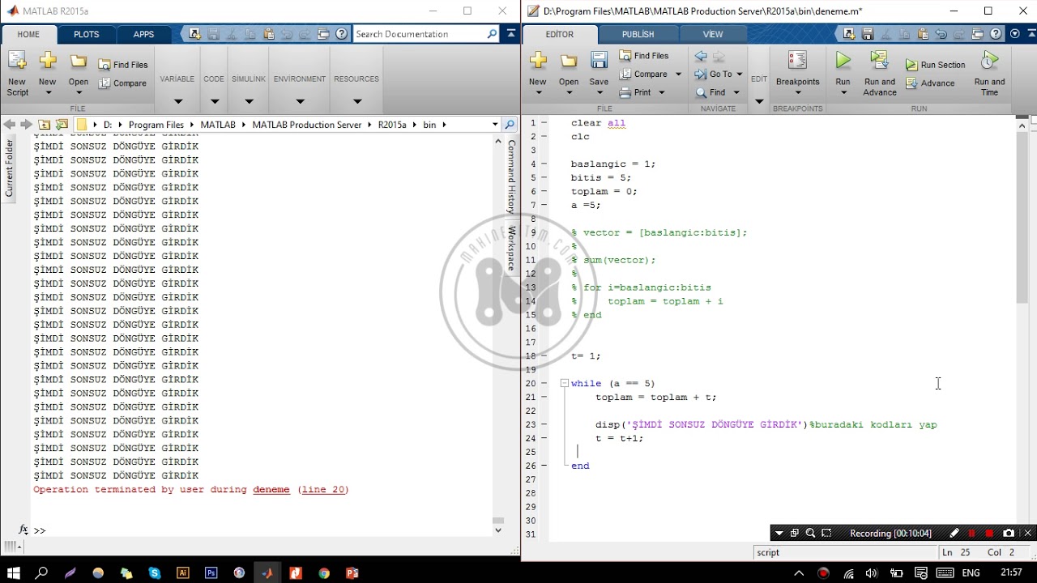Click undo in Editor quick access toolbar

pos(941,34)
